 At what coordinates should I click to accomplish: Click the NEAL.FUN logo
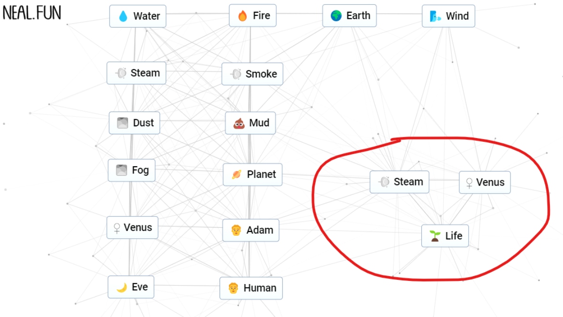tap(32, 13)
